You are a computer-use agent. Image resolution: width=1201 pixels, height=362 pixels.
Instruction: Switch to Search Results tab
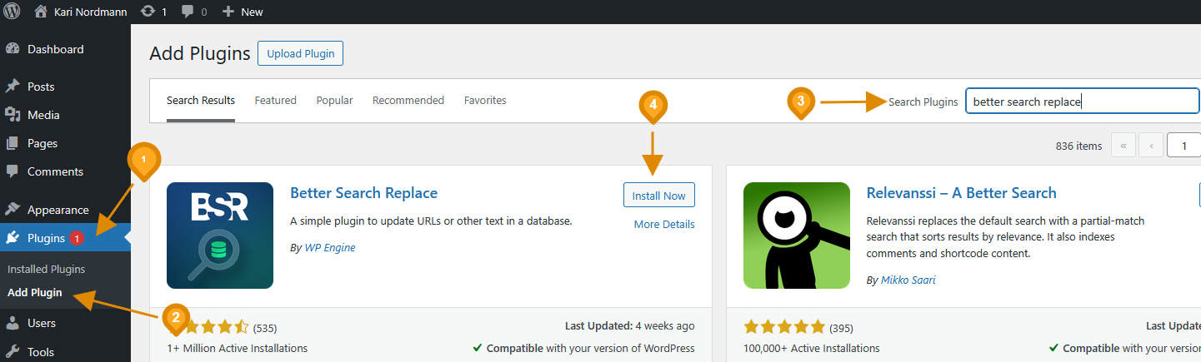[x=201, y=101]
